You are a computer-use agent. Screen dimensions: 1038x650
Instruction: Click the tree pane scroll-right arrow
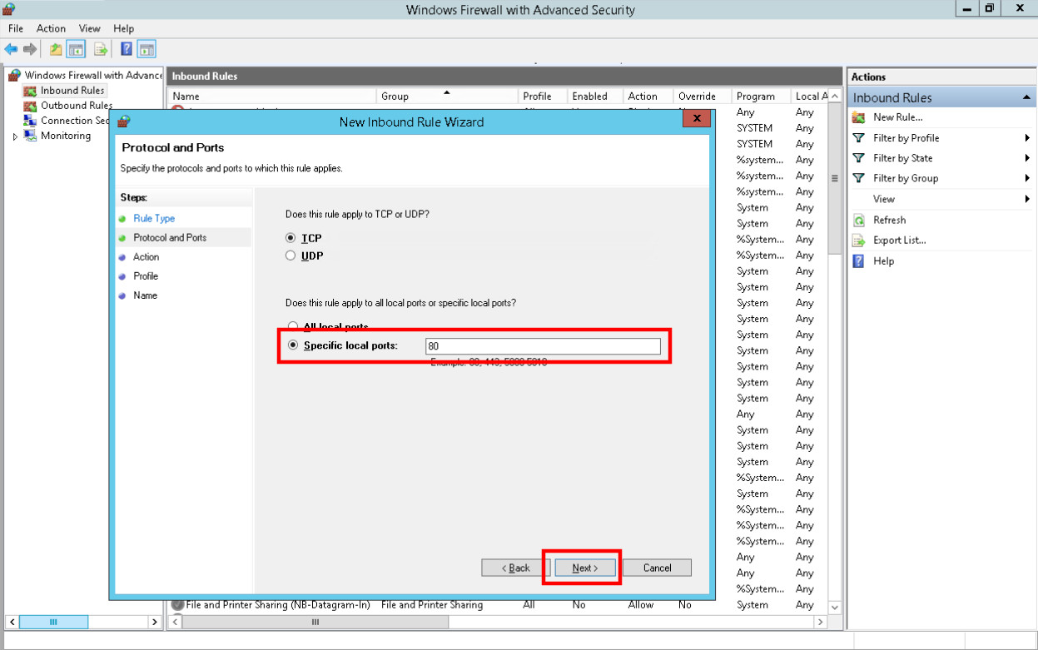[155, 623]
